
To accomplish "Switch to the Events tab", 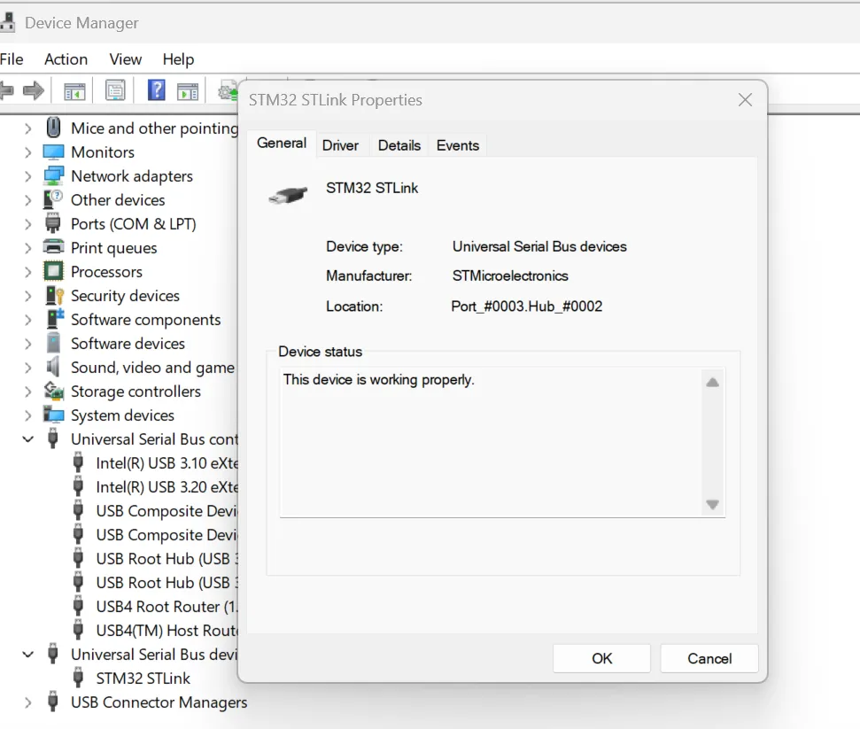I will (457, 145).
